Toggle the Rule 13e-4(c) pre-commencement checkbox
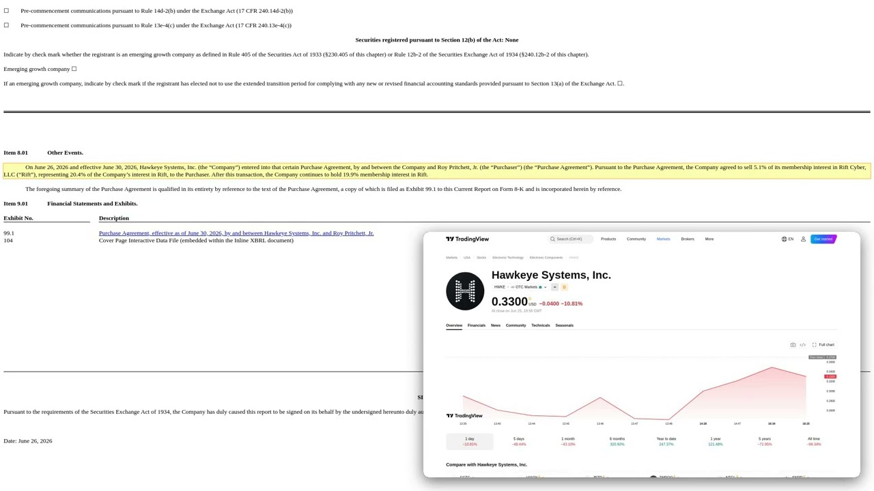 (x=6, y=25)
